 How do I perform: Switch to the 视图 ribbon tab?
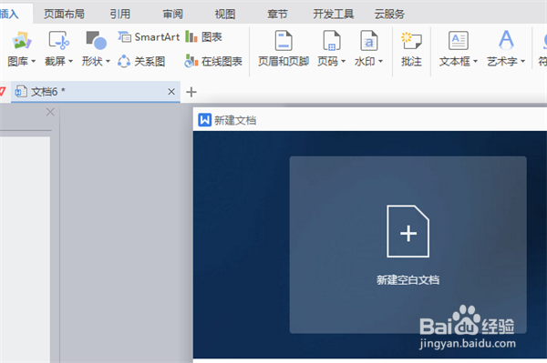[x=225, y=14]
